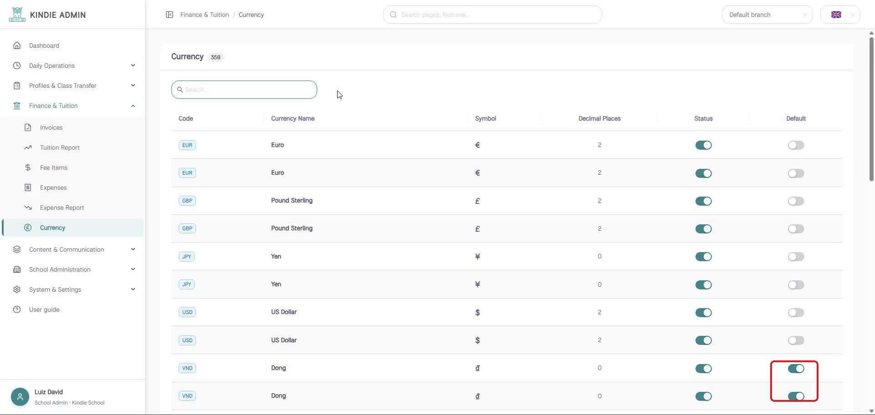Go to Fee Items page

coord(73,167)
